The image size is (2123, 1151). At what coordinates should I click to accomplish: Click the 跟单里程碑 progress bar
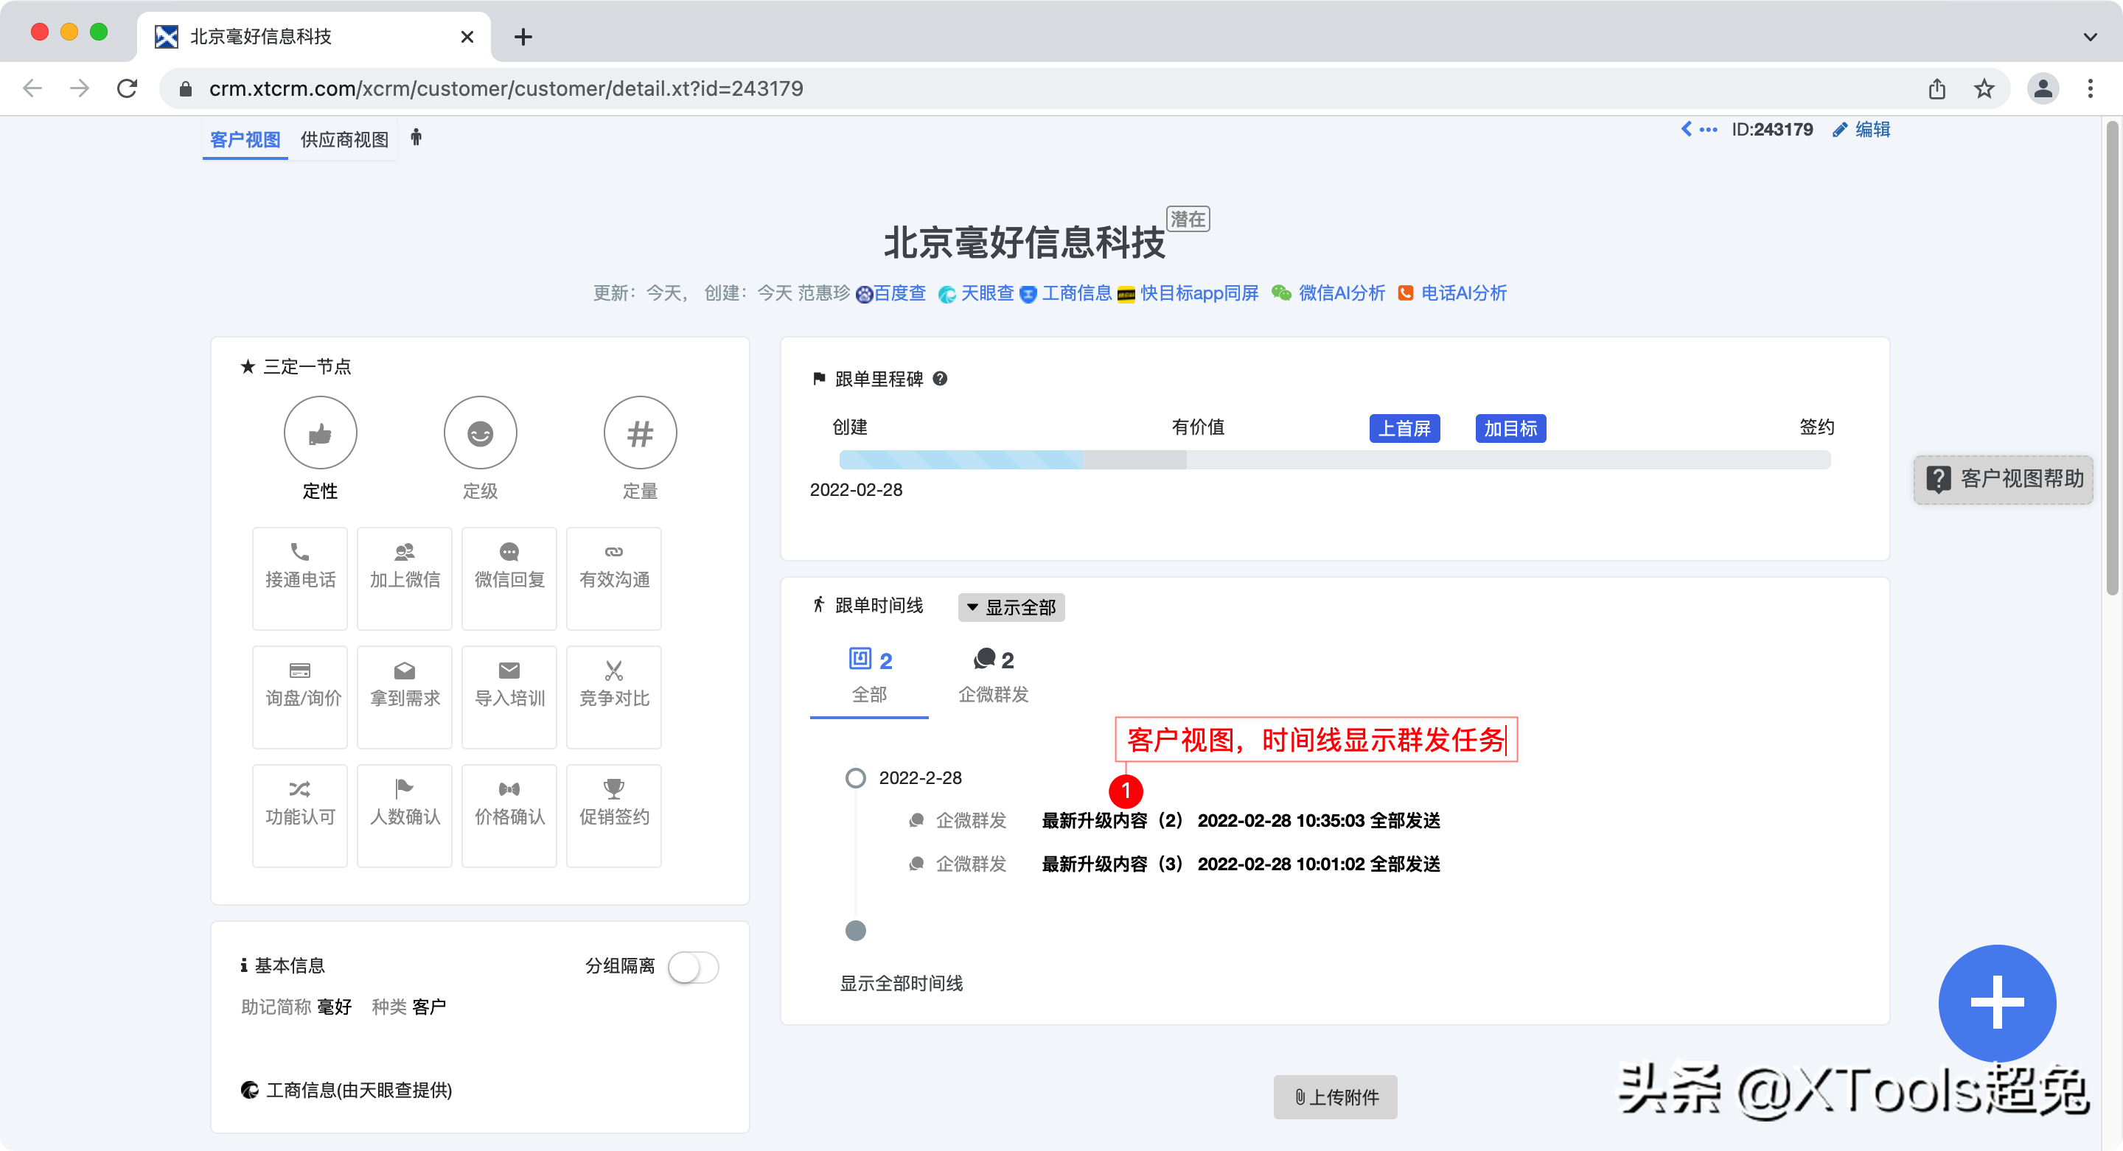pyautogui.click(x=1334, y=460)
